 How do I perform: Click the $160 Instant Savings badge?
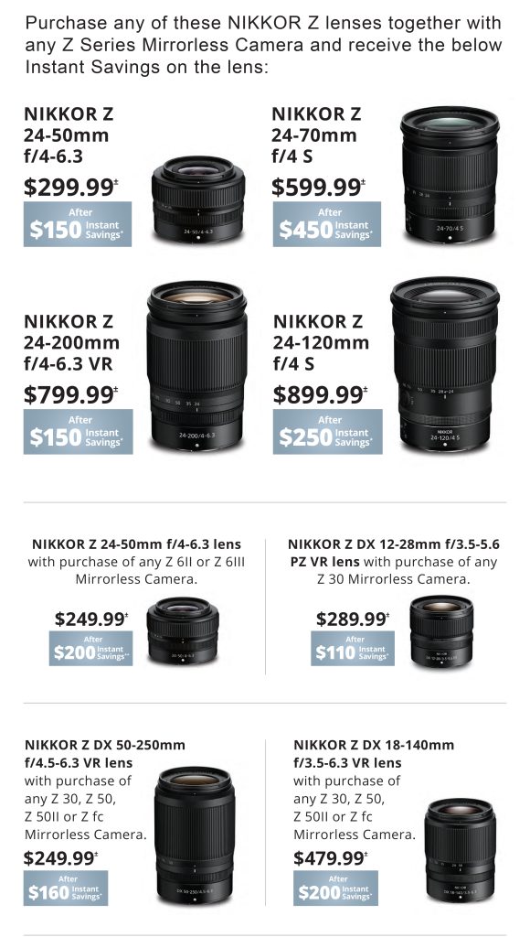coord(66,888)
